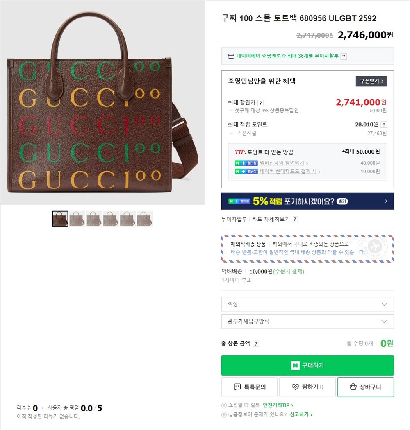Open the 색상 dropdown
The width and height of the screenshot is (410, 430).
click(307, 304)
